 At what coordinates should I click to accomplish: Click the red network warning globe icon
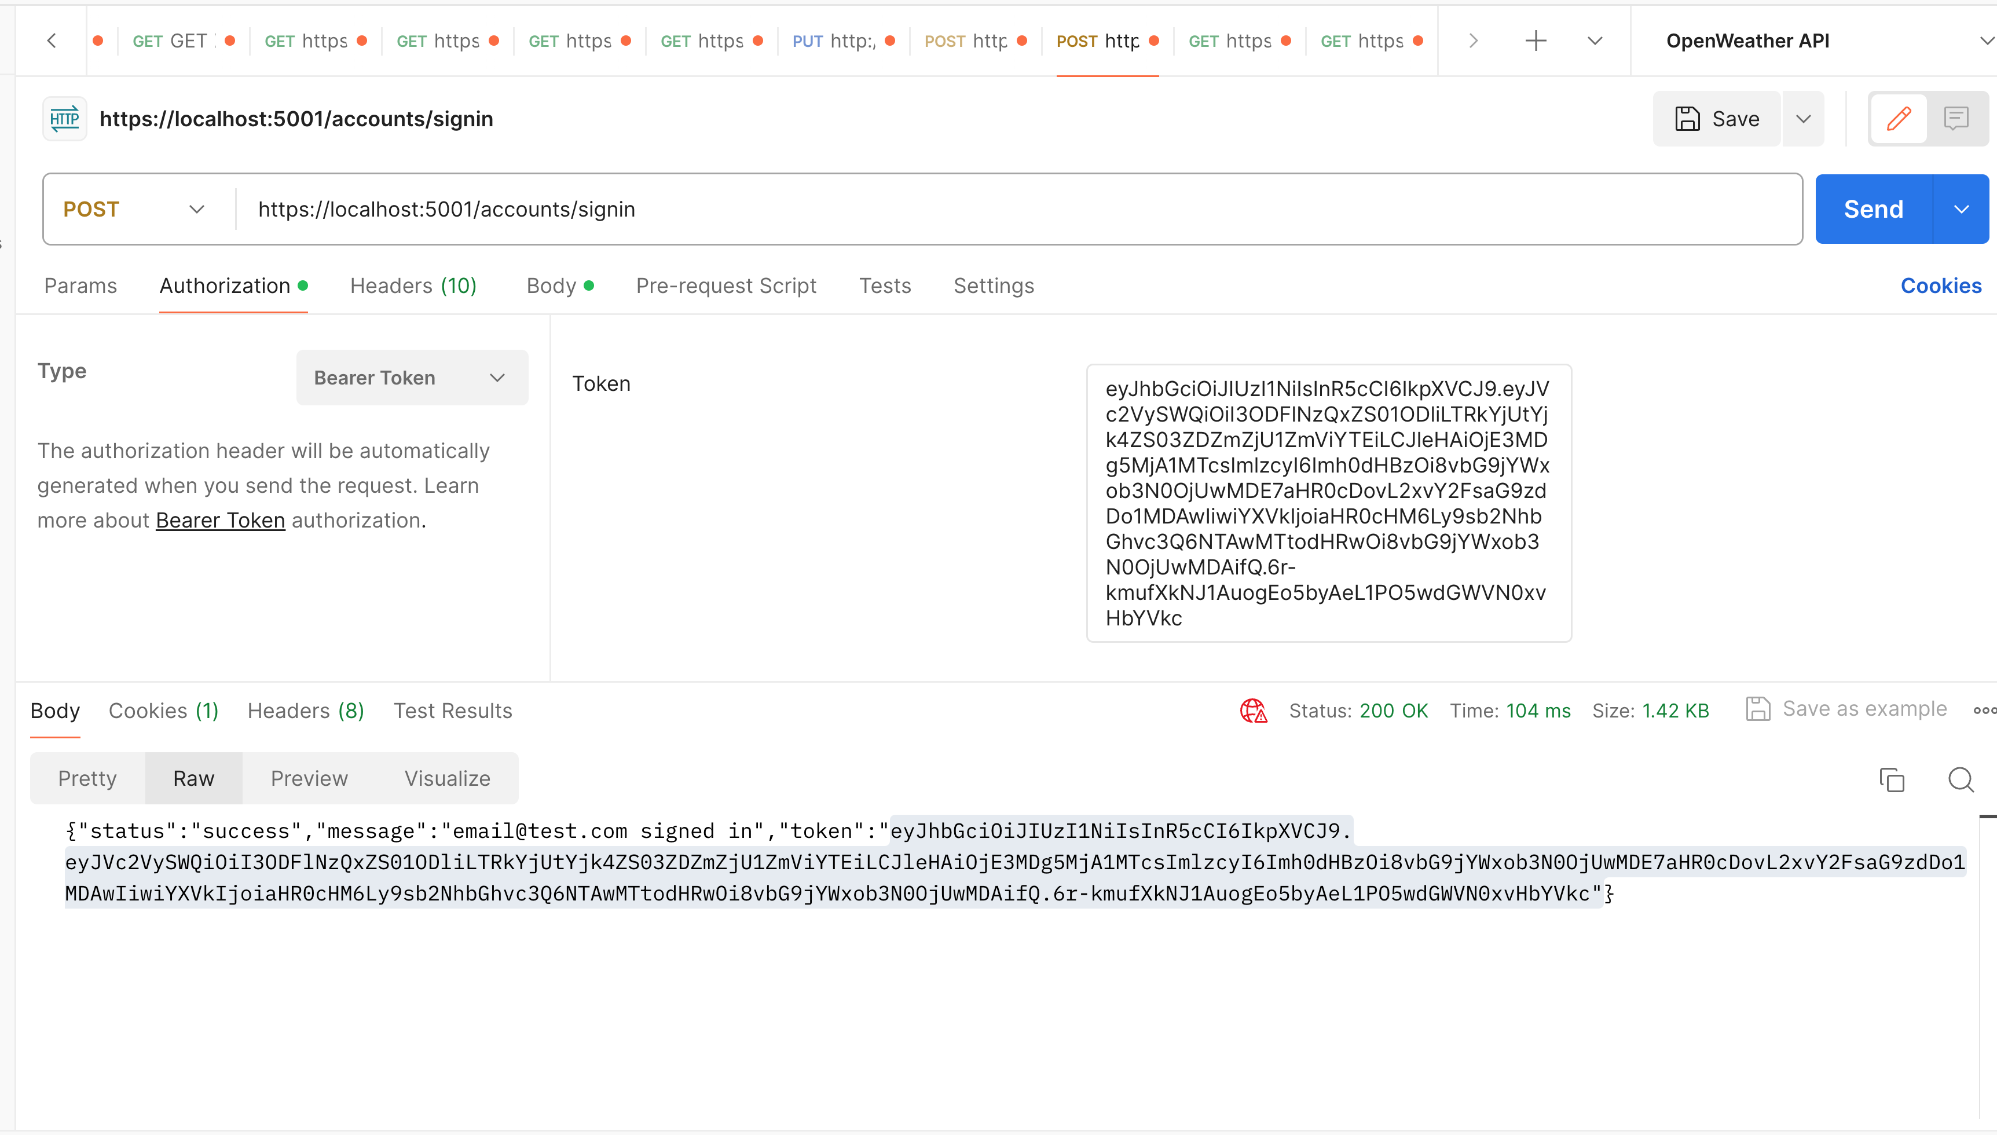[x=1252, y=710]
